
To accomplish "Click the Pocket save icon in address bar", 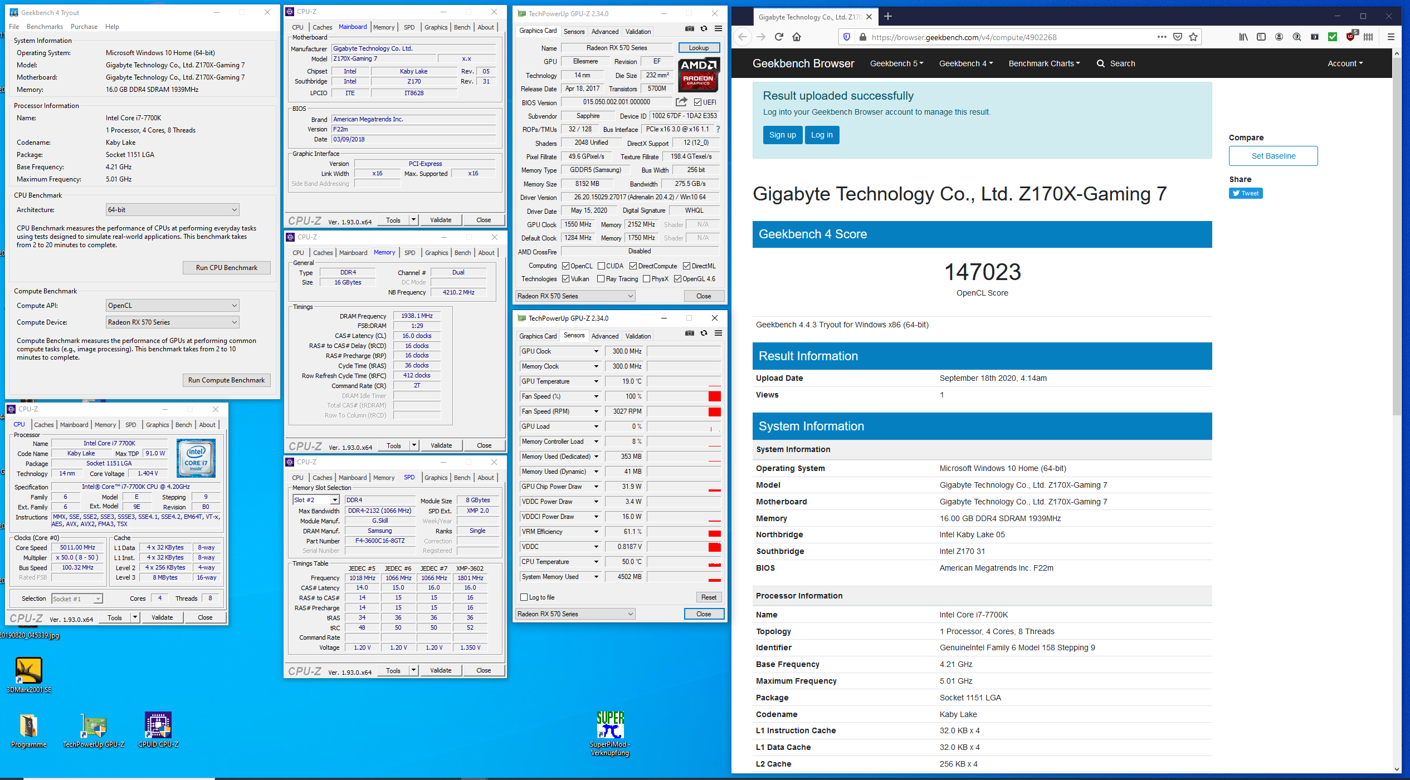I will pyautogui.click(x=1178, y=37).
